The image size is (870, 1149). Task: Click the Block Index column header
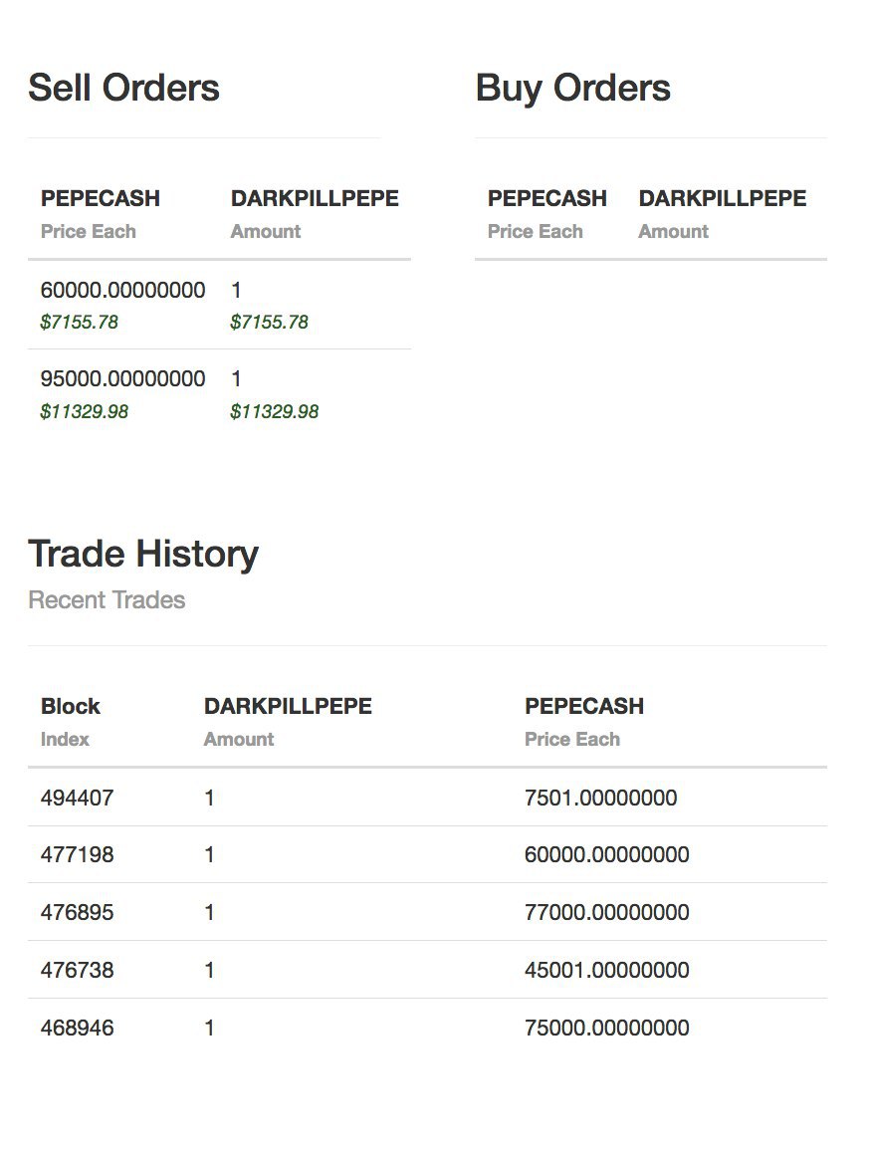point(71,722)
